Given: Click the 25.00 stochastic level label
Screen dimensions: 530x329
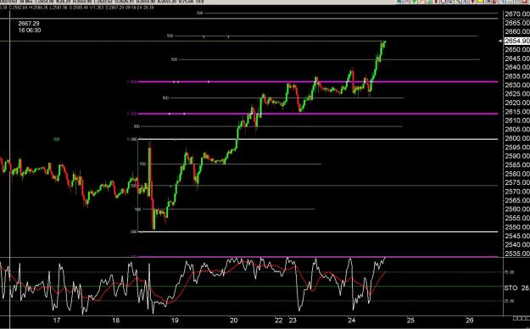Looking at the screenshot, I should coord(510,301).
